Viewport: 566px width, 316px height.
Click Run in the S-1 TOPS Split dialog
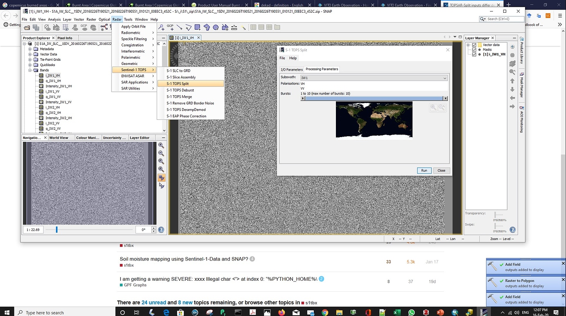424,170
